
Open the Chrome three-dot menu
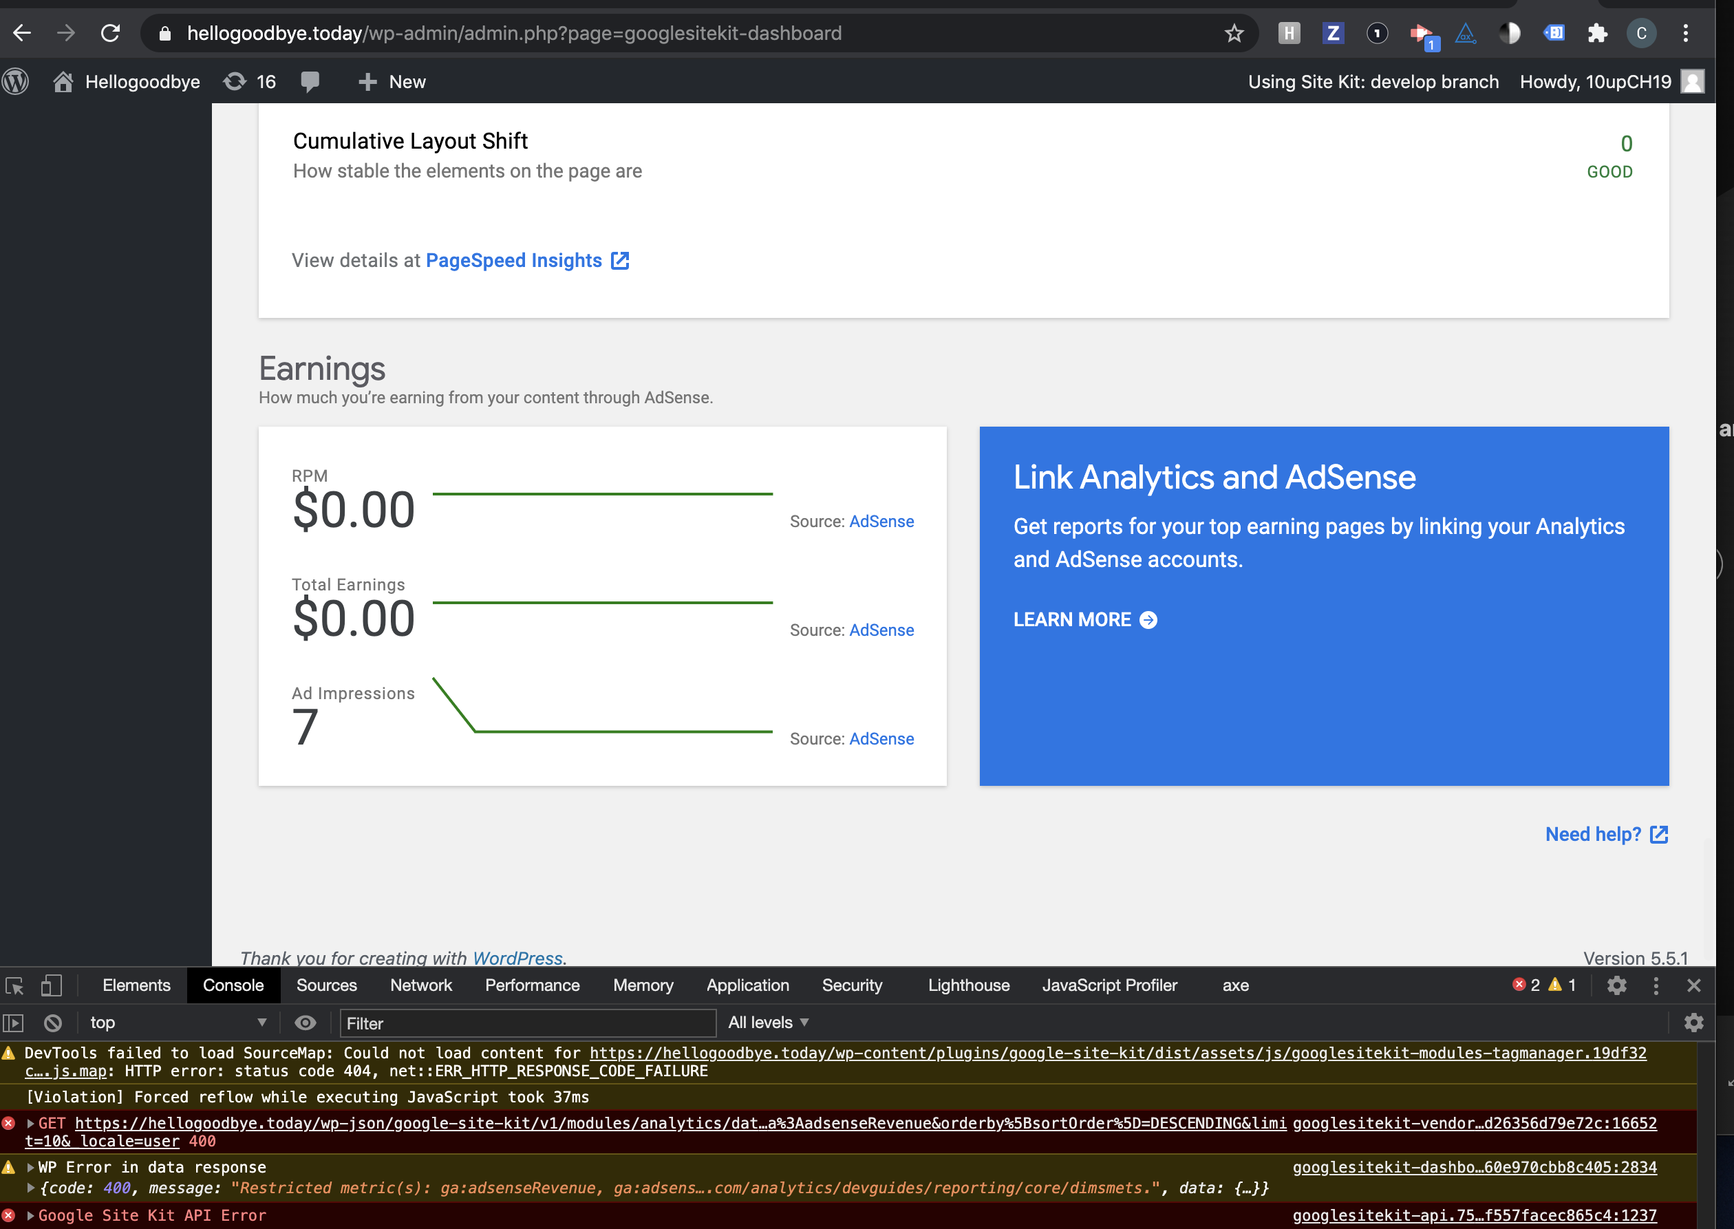point(1686,33)
